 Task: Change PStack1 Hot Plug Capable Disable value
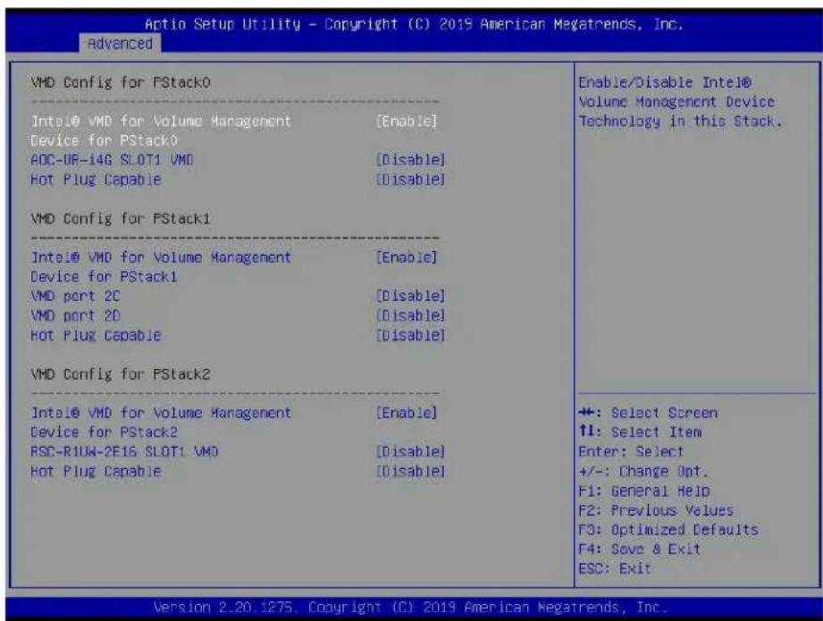pos(410,335)
